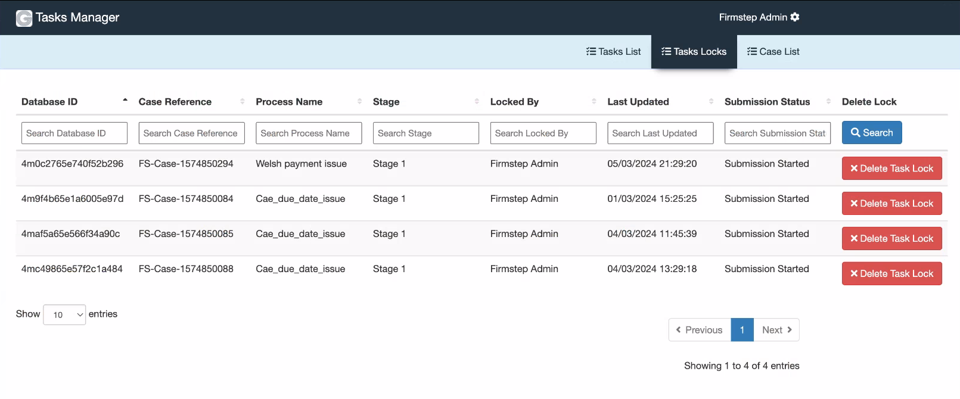Focus the Search Case Reference field
The width and height of the screenshot is (960, 399).
pyautogui.click(x=191, y=133)
